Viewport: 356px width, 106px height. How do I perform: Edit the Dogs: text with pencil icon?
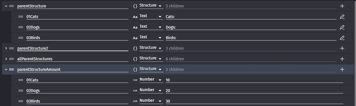tap(342, 27)
